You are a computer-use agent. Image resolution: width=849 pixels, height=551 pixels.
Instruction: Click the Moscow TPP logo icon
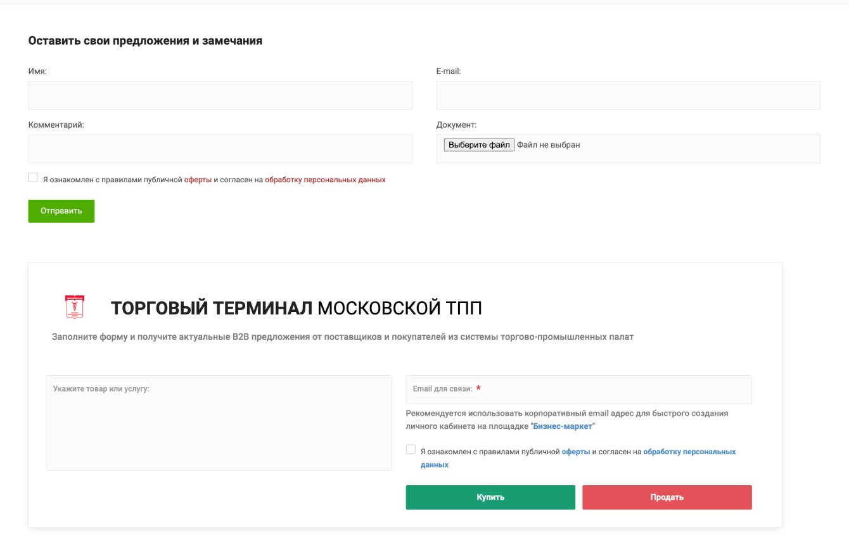[x=75, y=307]
